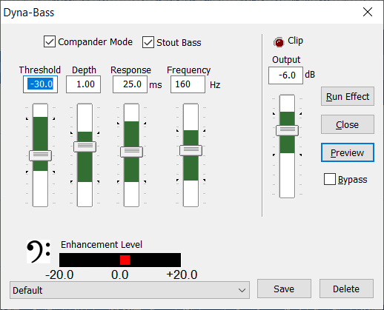Click the Output dB input field
This screenshot has height=310, width=384.
(x=285, y=75)
